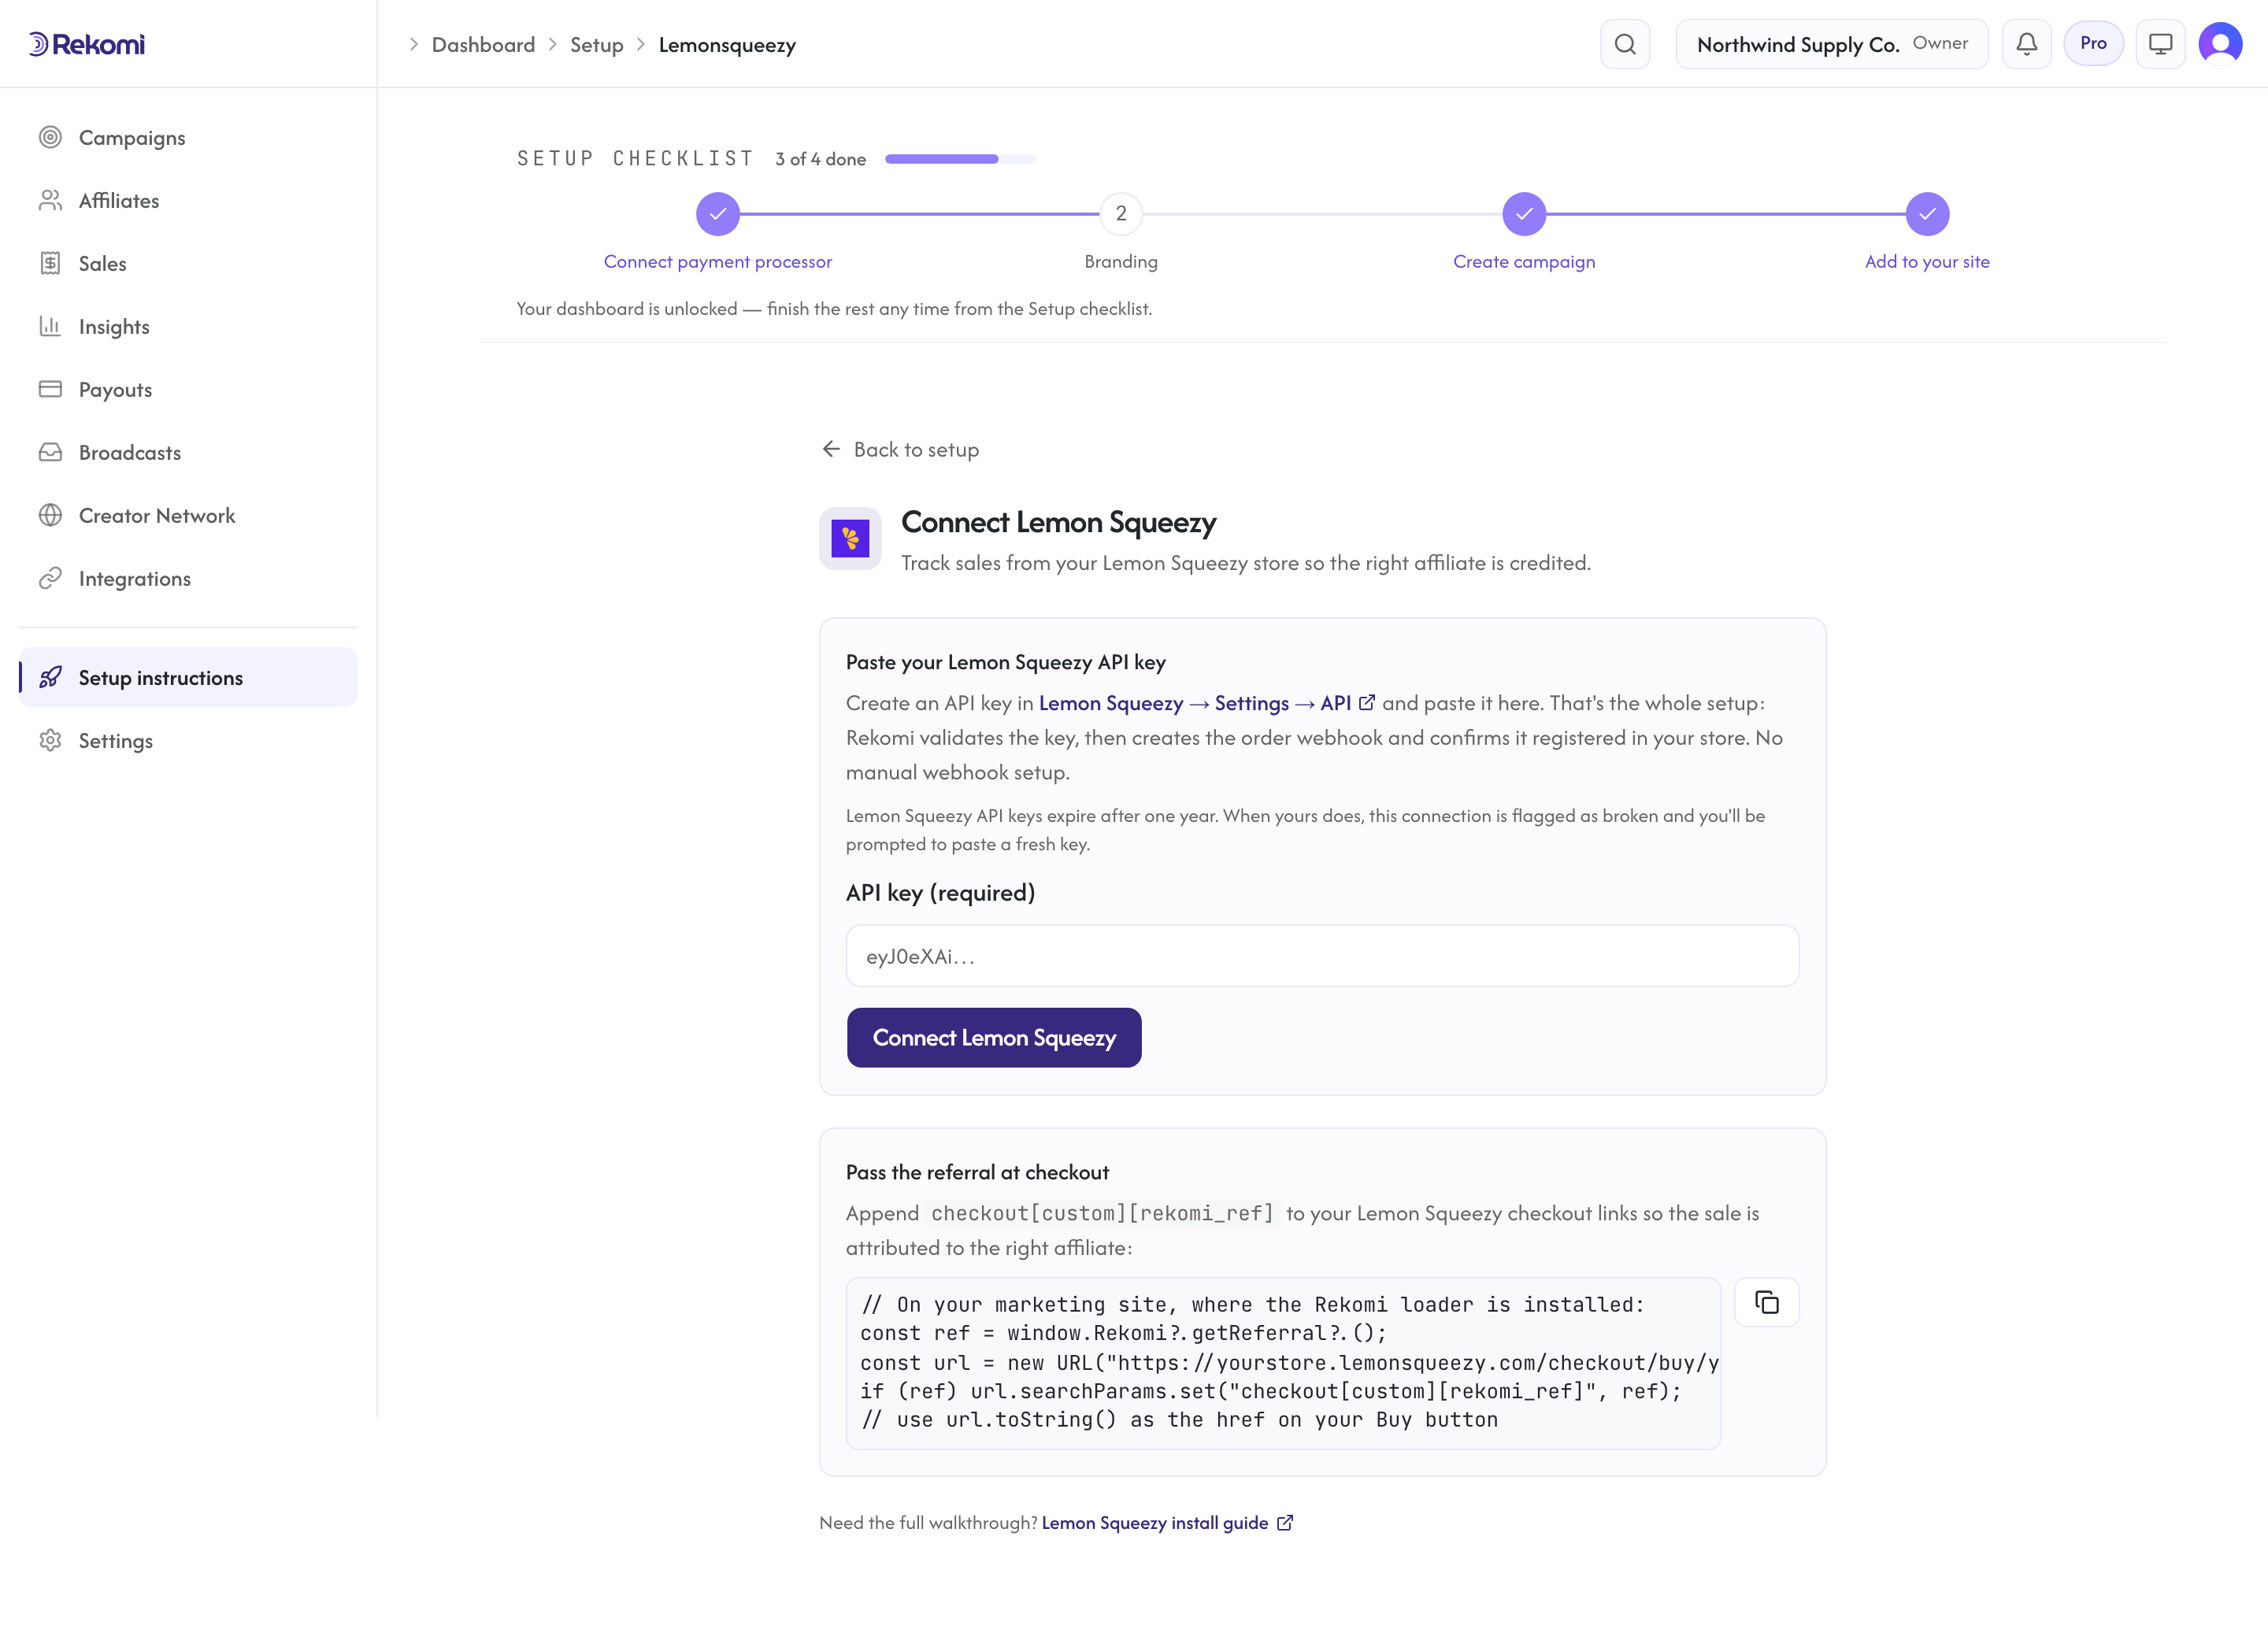The width and height of the screenshot is (2268, 1625).
Task: Click the '3 of 4 done' text
Action: click(820, 159)
